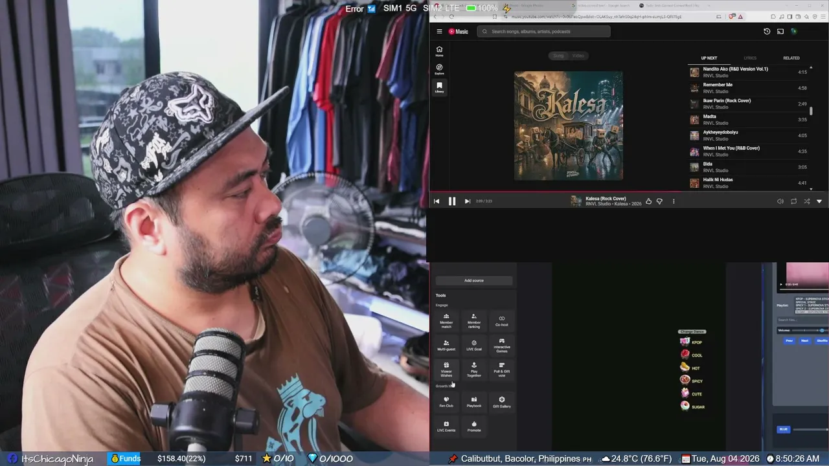Toggle shuffle in the player bar
The width and height of the screenshot is (829, 466).
[x=806, y=201]
